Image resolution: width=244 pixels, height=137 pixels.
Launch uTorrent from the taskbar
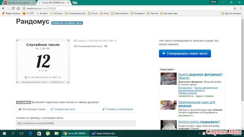pos(48,134)
